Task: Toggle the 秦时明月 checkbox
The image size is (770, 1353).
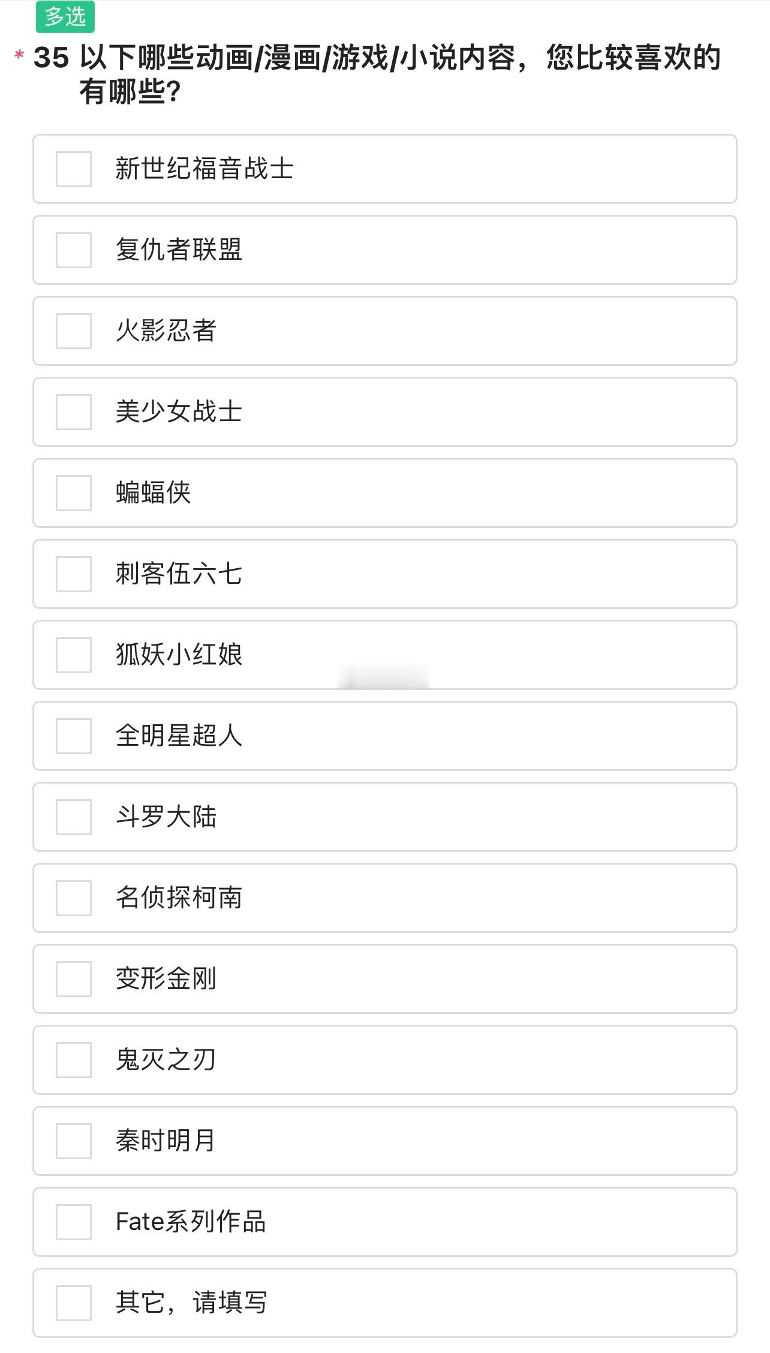Action: point(74,1141)
